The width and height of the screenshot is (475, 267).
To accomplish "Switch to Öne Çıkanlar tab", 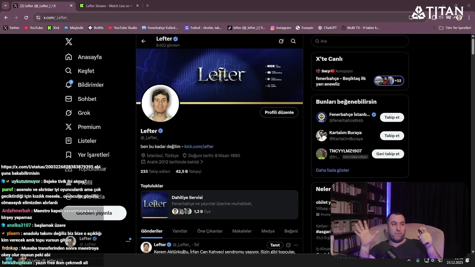I will click(210, 231).
